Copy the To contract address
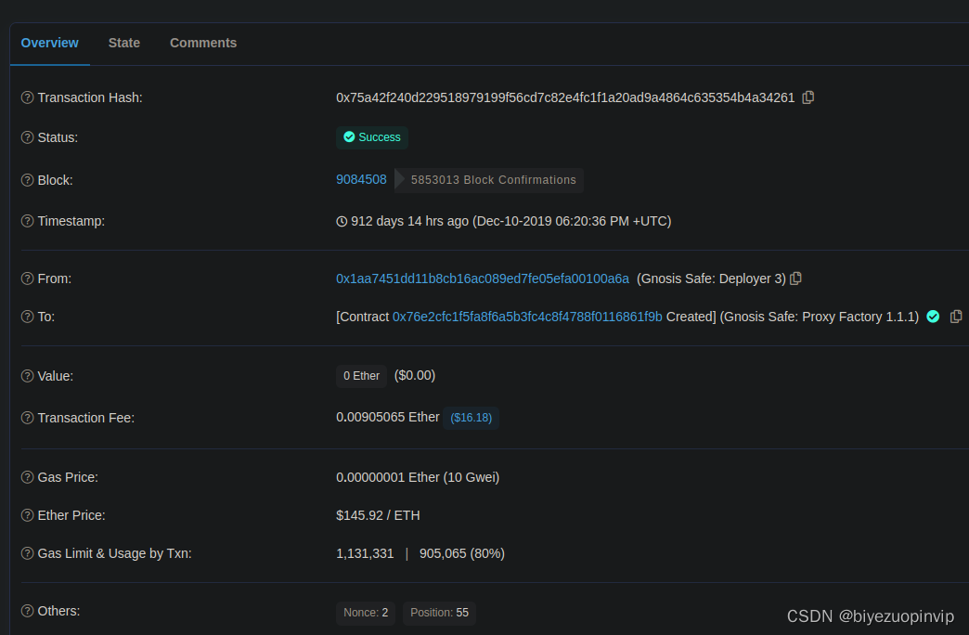969x635 pixels. [956, 317]
